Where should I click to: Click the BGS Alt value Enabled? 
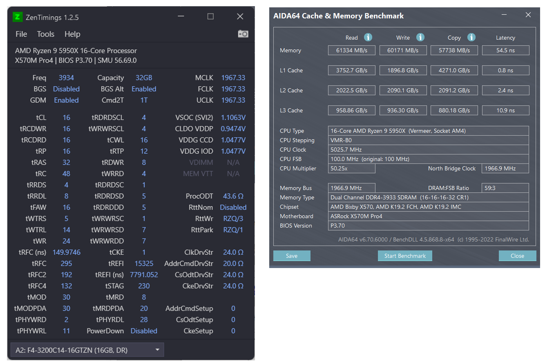[x=144, y=89]
